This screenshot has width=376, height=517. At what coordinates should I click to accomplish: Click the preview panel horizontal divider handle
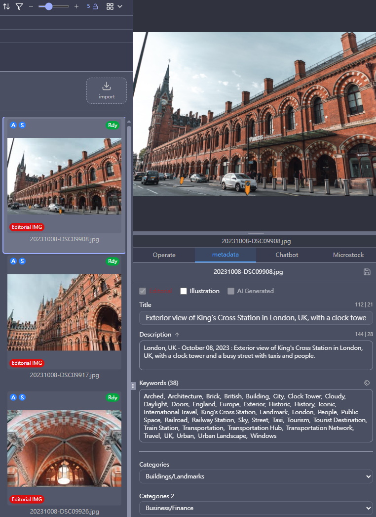click(x=256, y=233)
